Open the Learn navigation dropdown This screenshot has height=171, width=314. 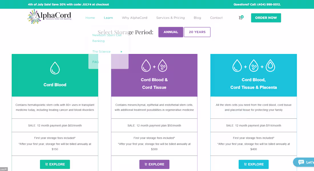click(x=108, y=17)
